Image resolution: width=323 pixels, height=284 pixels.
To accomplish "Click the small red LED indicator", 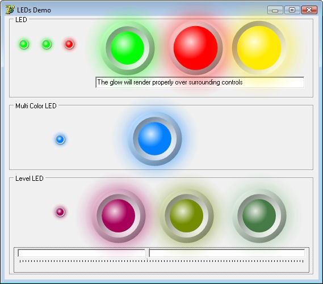I will click(69, 44).
